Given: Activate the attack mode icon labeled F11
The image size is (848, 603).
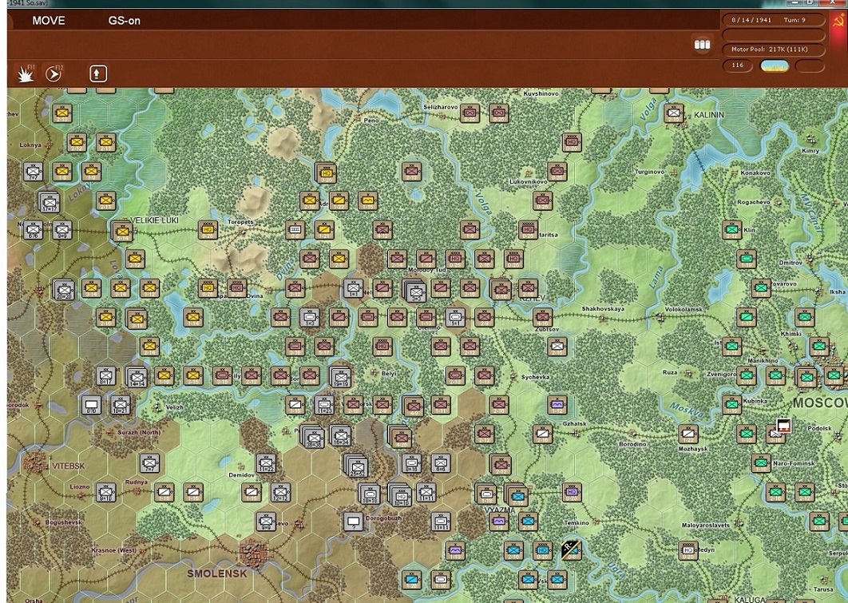Looking at the screenshot, I should click(25, 73).
